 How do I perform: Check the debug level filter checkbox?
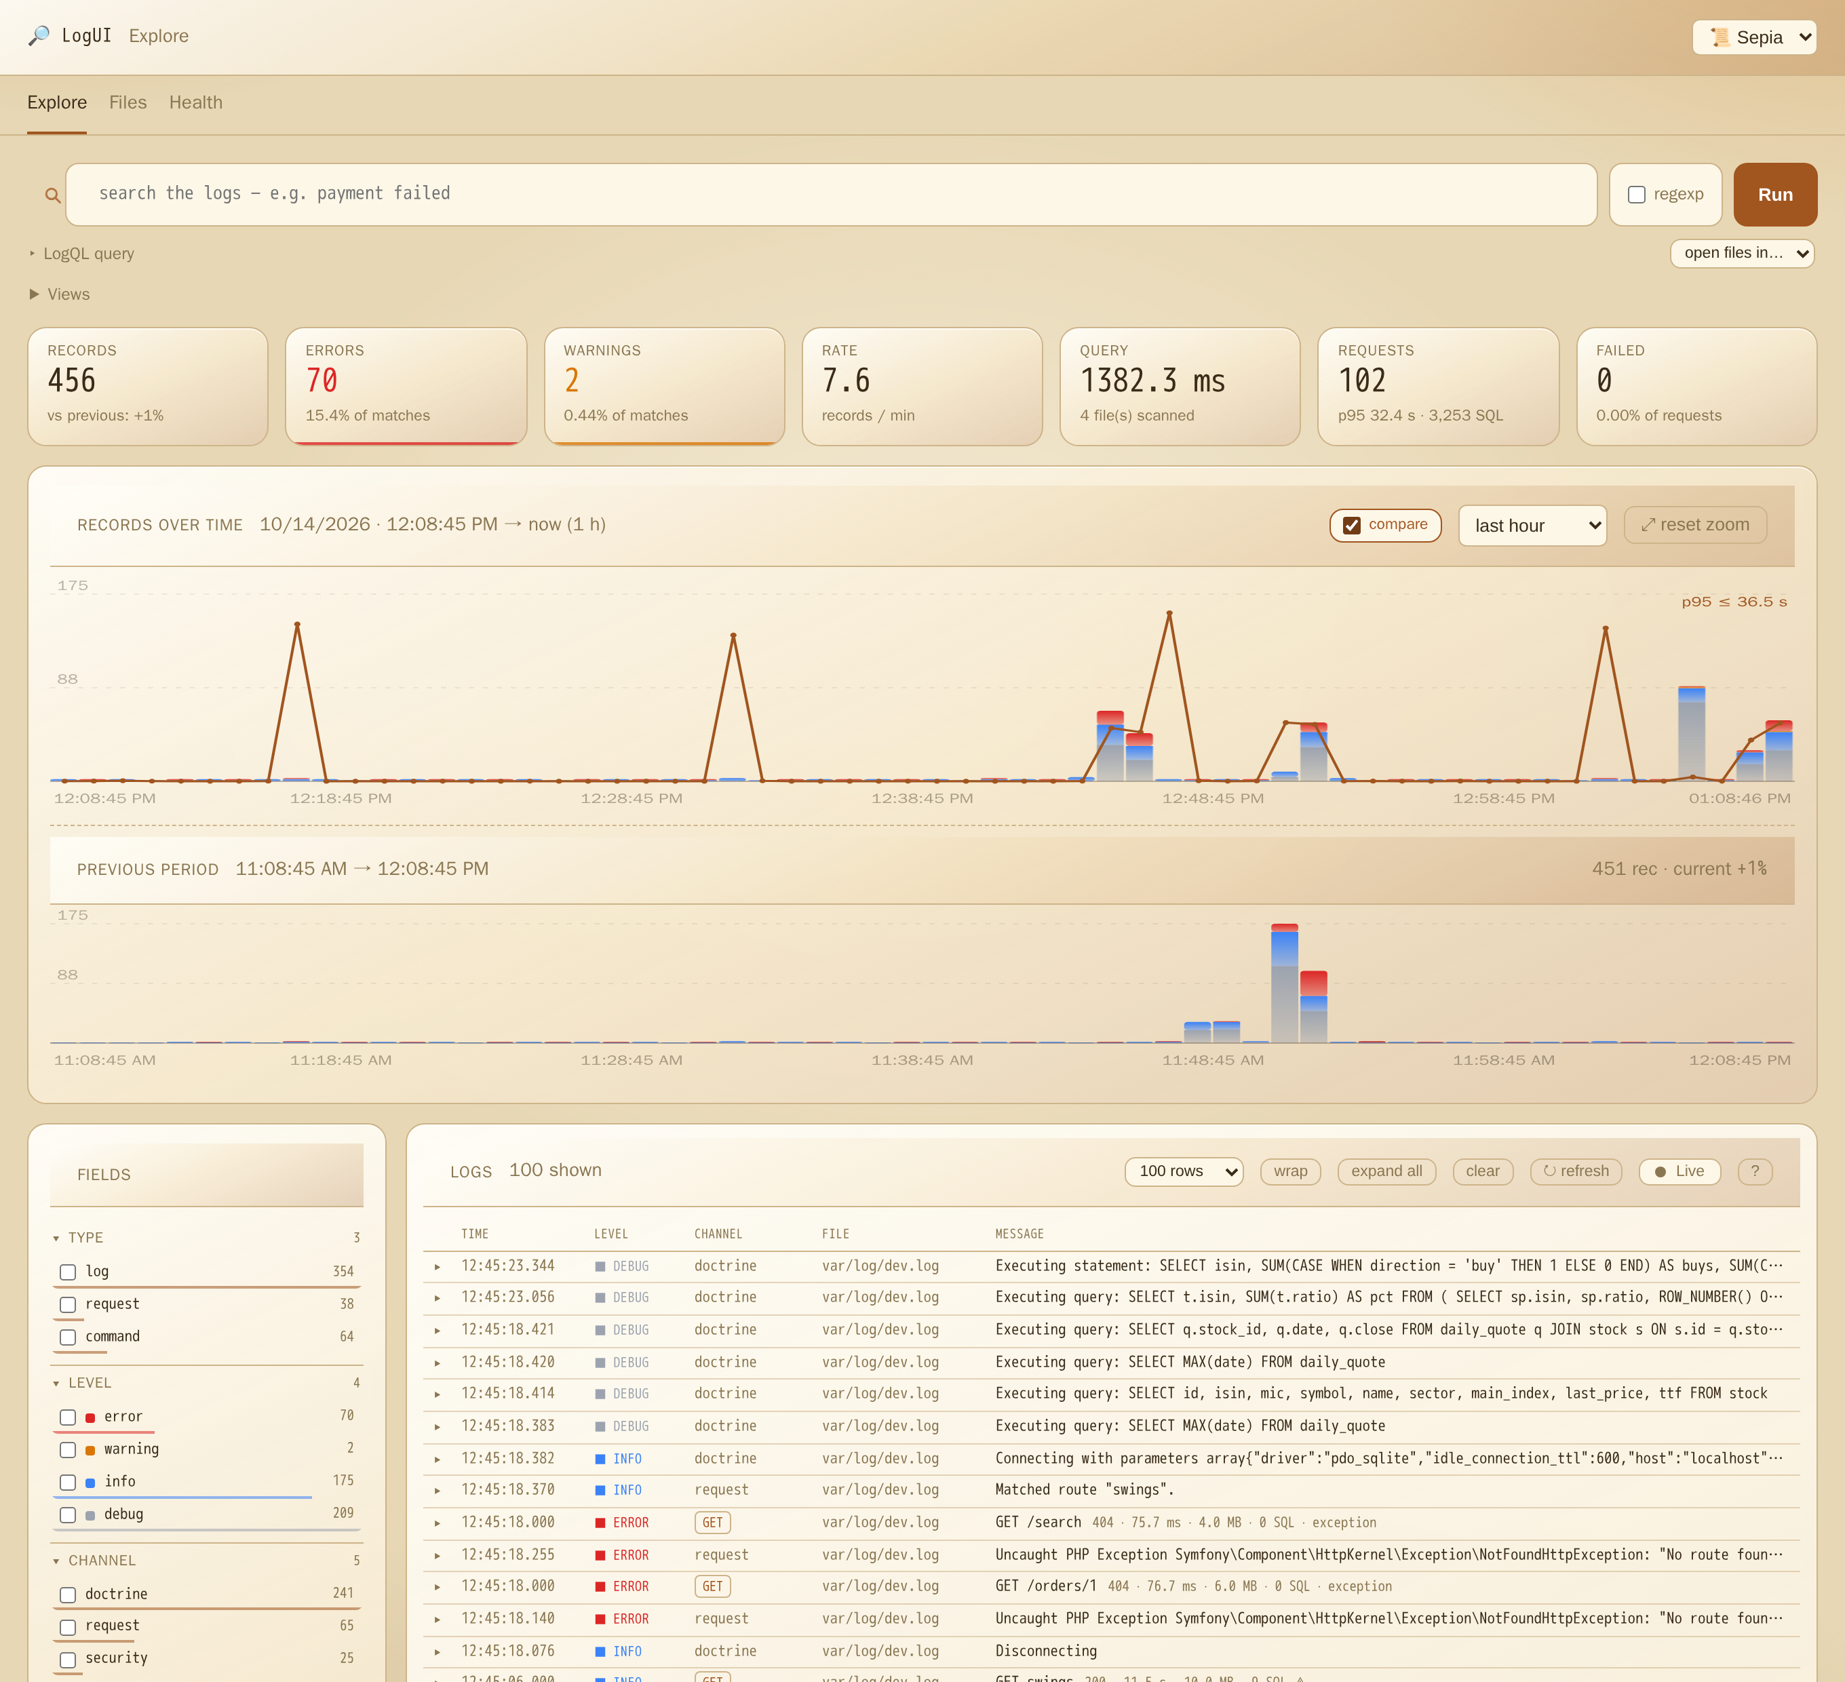[68, 1514]
